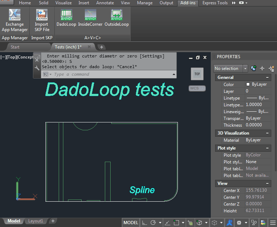Open command line customization wrench

(x=37, y=68)
